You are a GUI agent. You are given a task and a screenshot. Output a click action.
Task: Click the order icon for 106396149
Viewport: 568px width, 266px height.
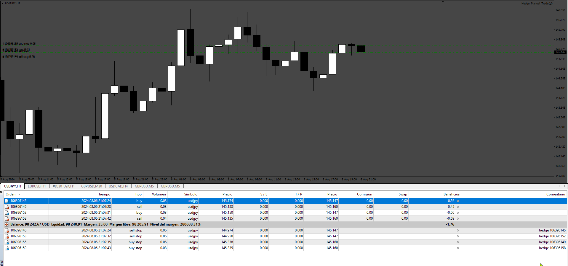point(7,207)
